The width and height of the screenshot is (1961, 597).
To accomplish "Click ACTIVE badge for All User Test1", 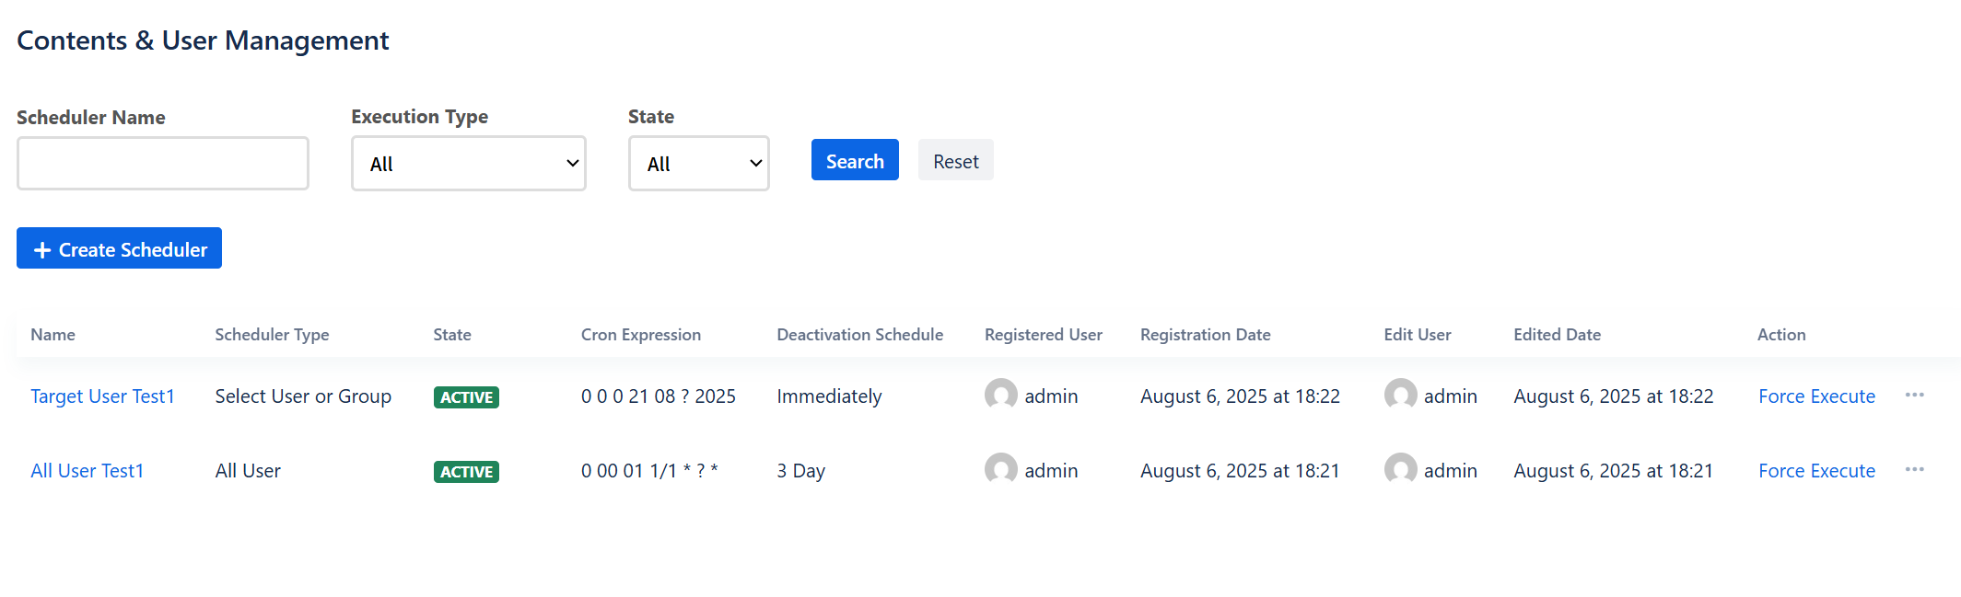I will (466, 472).
